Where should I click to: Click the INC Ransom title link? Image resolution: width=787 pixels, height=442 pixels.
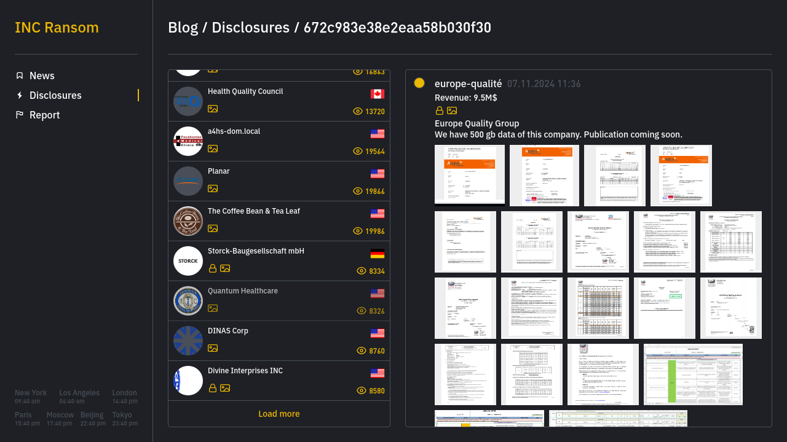[57, 28]
